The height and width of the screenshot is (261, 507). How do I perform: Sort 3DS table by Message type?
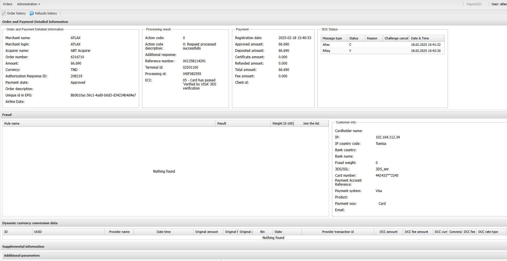click(332, 38)
